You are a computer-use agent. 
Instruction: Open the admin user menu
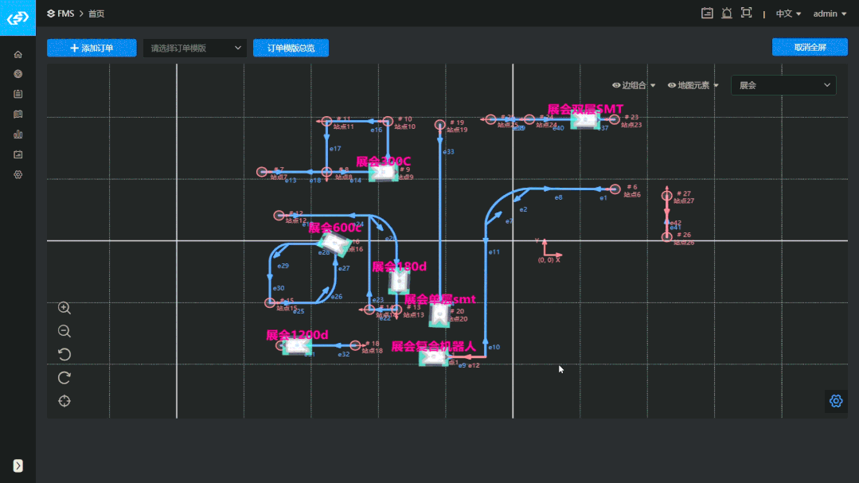coord(830,14)
